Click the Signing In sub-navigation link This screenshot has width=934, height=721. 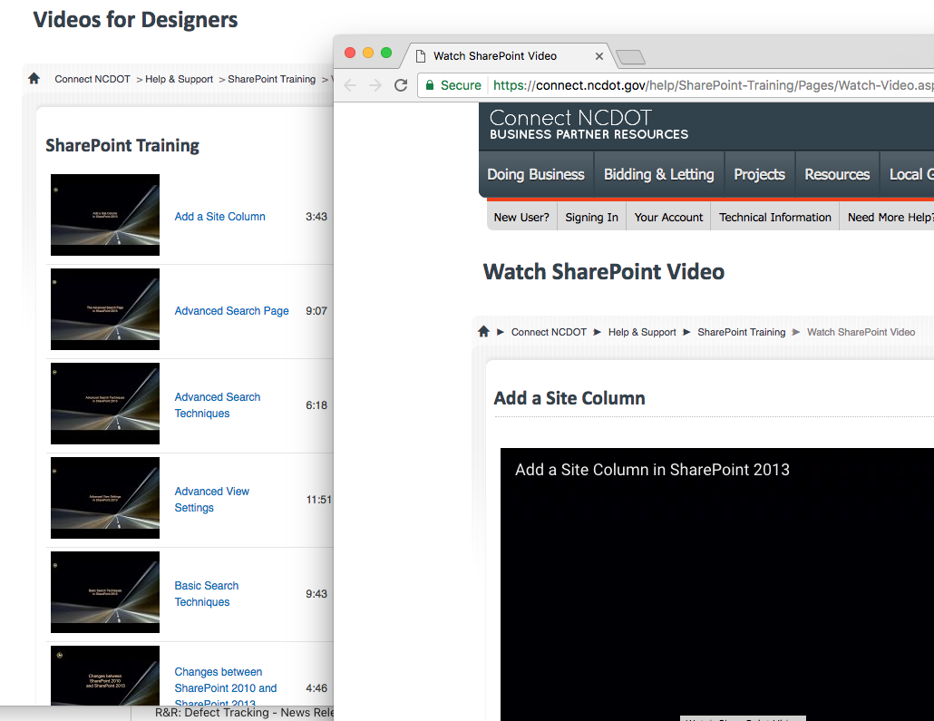pos(591,218)
